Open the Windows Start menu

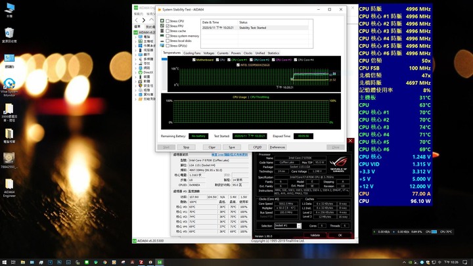[5, 262]
